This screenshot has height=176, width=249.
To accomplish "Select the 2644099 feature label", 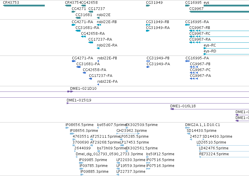I will tap(83, 148).
